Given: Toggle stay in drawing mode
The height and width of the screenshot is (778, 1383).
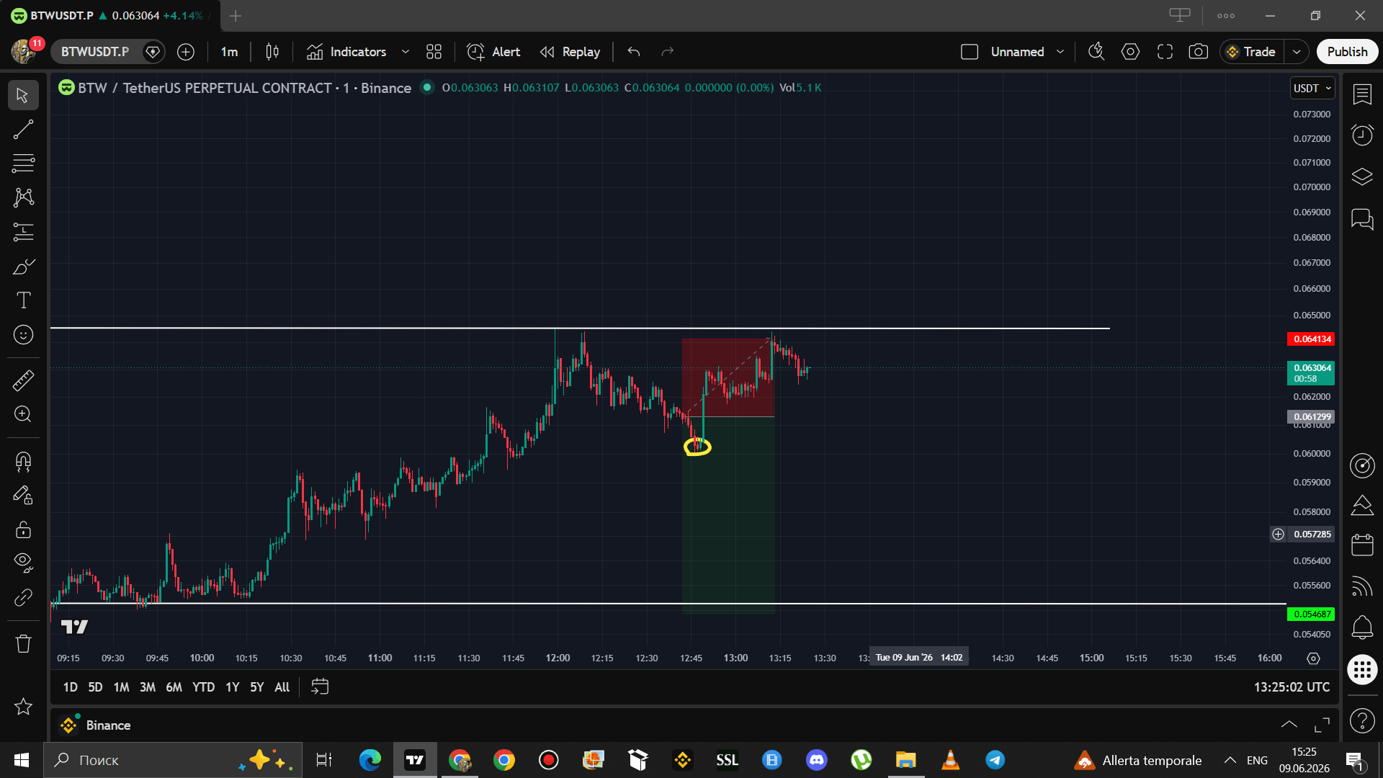Looking at the screenshot, I should [23, 496].
